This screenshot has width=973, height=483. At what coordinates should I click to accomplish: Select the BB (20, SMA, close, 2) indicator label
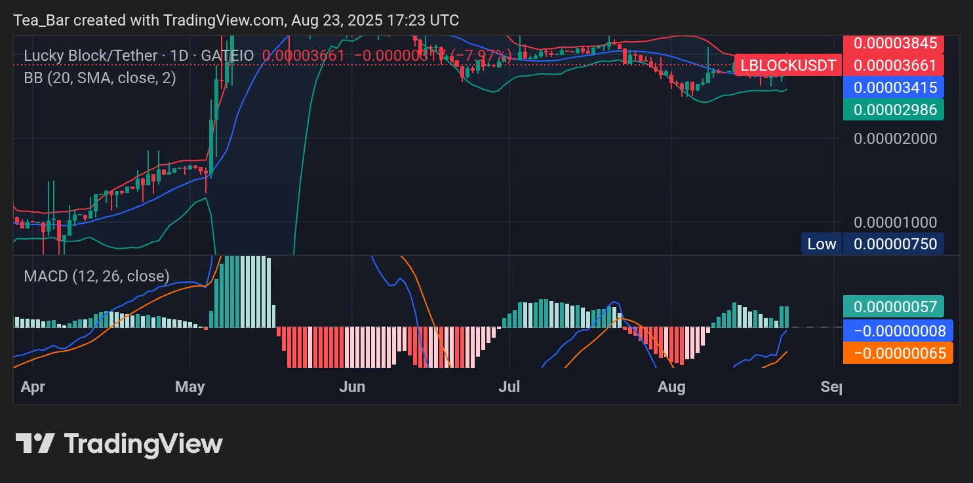100,78
